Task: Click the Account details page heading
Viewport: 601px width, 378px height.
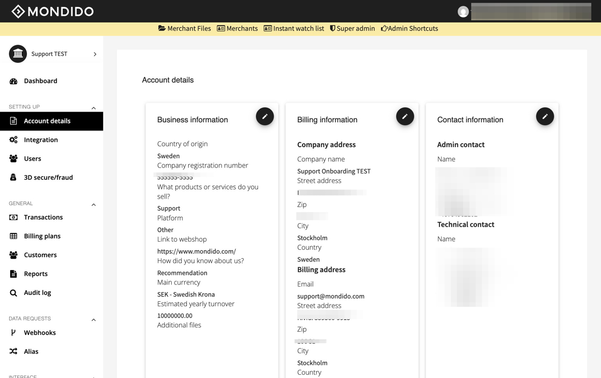Action: pos(168,80)
